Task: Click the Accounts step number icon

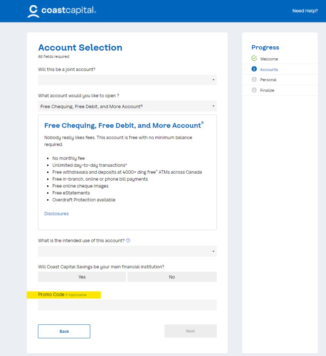Action: pyautogui.click(x=254, y=69)
